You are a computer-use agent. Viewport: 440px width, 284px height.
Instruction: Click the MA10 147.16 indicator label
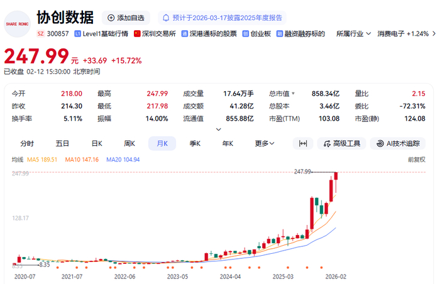pyautogui.click(x=82, y=160)
